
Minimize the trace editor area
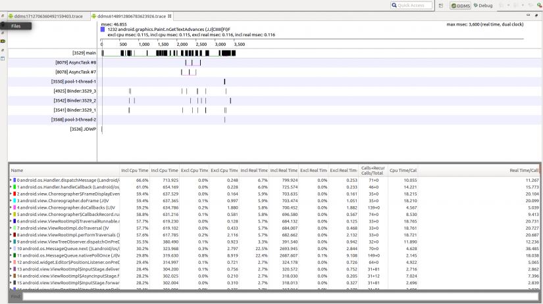coord(528,15)
